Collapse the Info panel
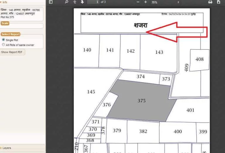Image resolution: width=225 pixels, height=153 pixels. point(4,2)
